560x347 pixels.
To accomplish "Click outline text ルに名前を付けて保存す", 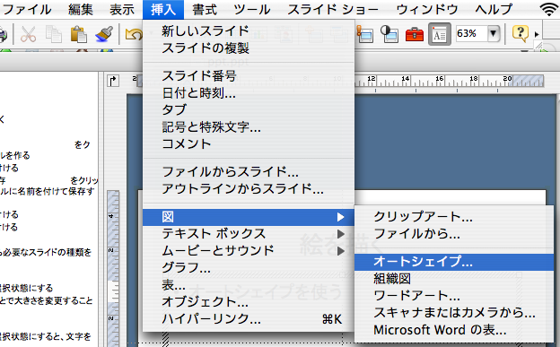I will coord(47,191).
